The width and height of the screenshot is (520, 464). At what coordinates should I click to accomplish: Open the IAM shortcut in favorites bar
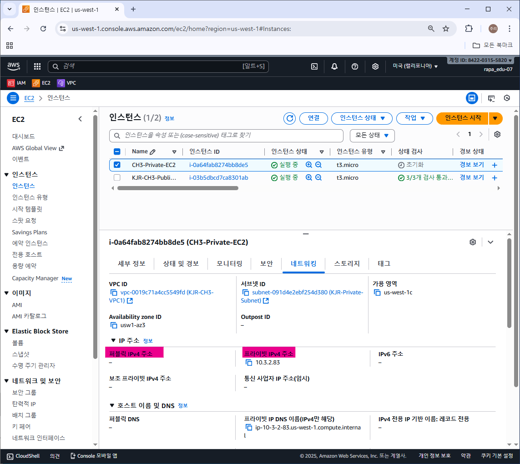click(16, 83)
